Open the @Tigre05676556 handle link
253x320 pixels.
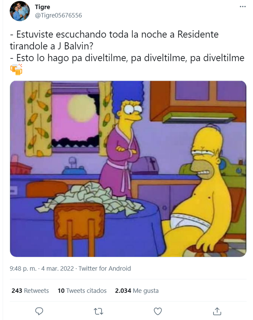58,15
